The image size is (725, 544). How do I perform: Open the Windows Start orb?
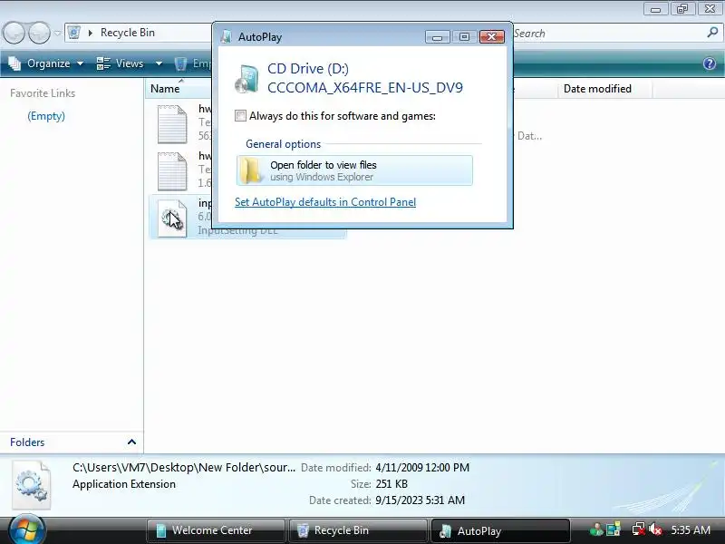(x=27, y=530)
